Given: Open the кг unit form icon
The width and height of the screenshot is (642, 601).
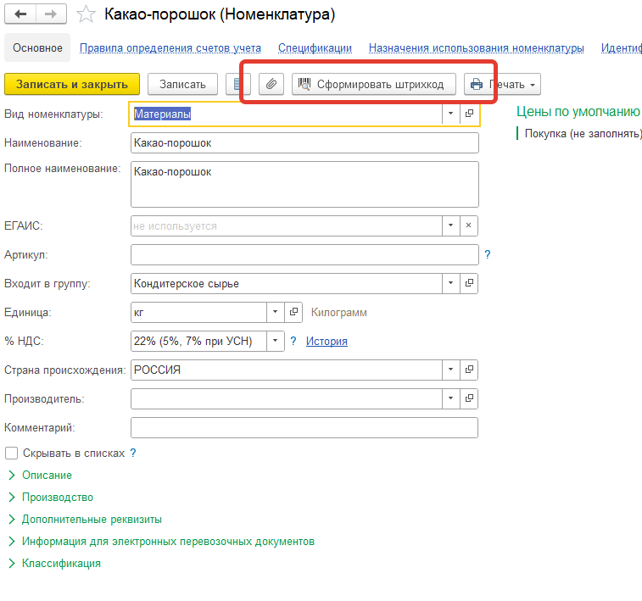Looking at the screenshot, I should [293, 312].
